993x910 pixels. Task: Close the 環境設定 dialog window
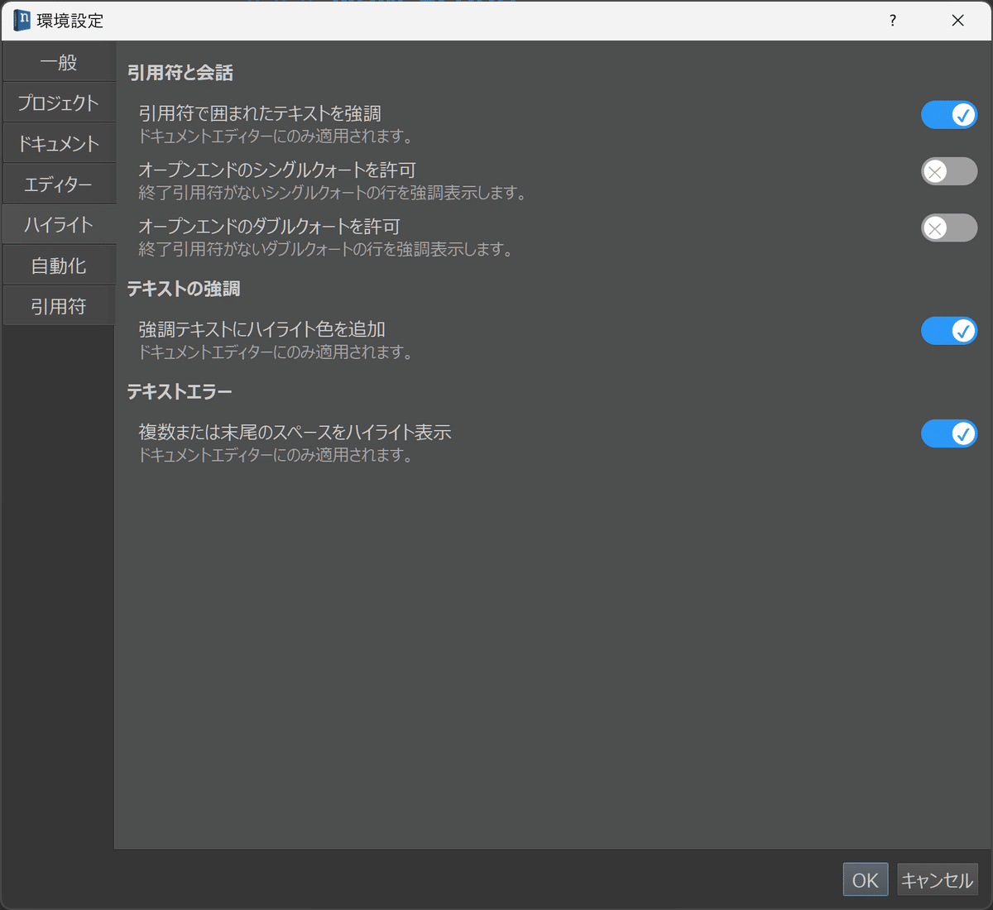[x=957, y=20]
